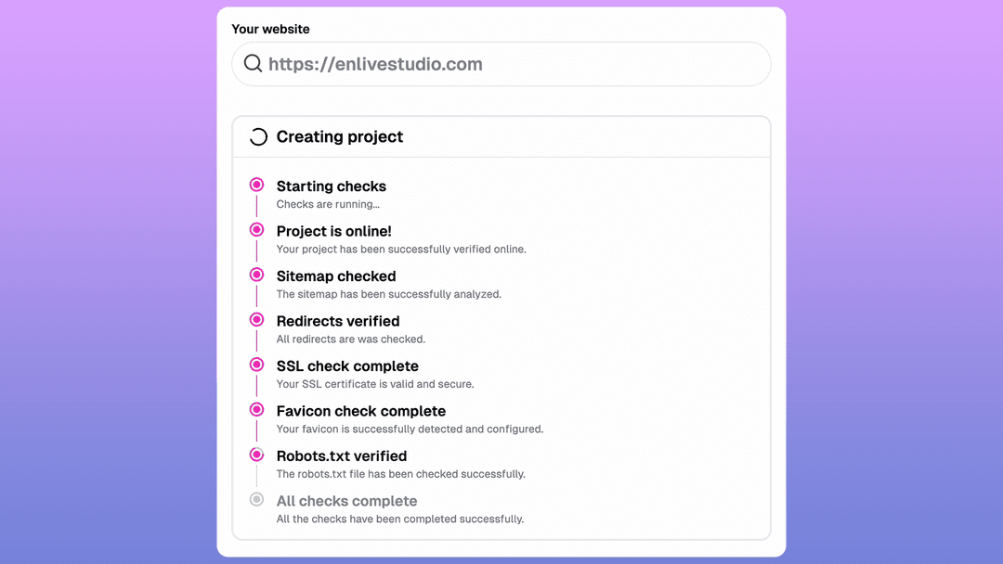Click the gray circle next to All checks complete

point(256,499)
